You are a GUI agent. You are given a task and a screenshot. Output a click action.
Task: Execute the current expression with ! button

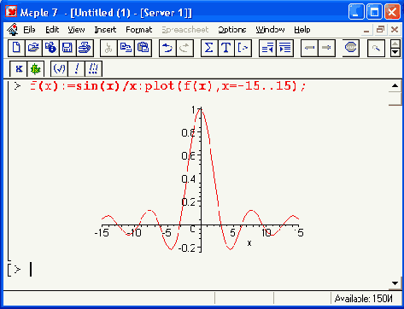click(x=76, y=69)
